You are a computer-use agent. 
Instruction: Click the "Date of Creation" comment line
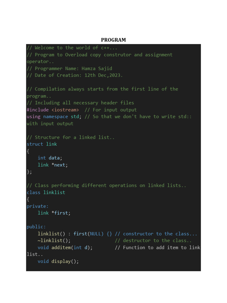pyautogui.click(x=74, y=75)
